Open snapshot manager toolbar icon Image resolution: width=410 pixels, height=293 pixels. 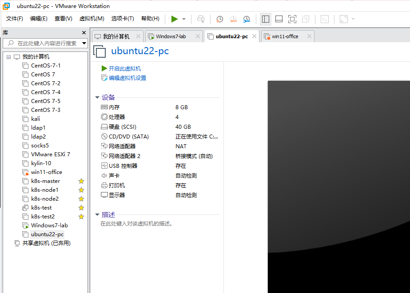[247, 19]
